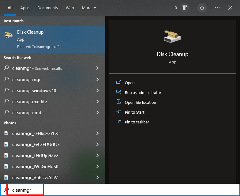The image size is (240, 196).
Task: Switch to the Apps tab
Action: tap(25, 8)
